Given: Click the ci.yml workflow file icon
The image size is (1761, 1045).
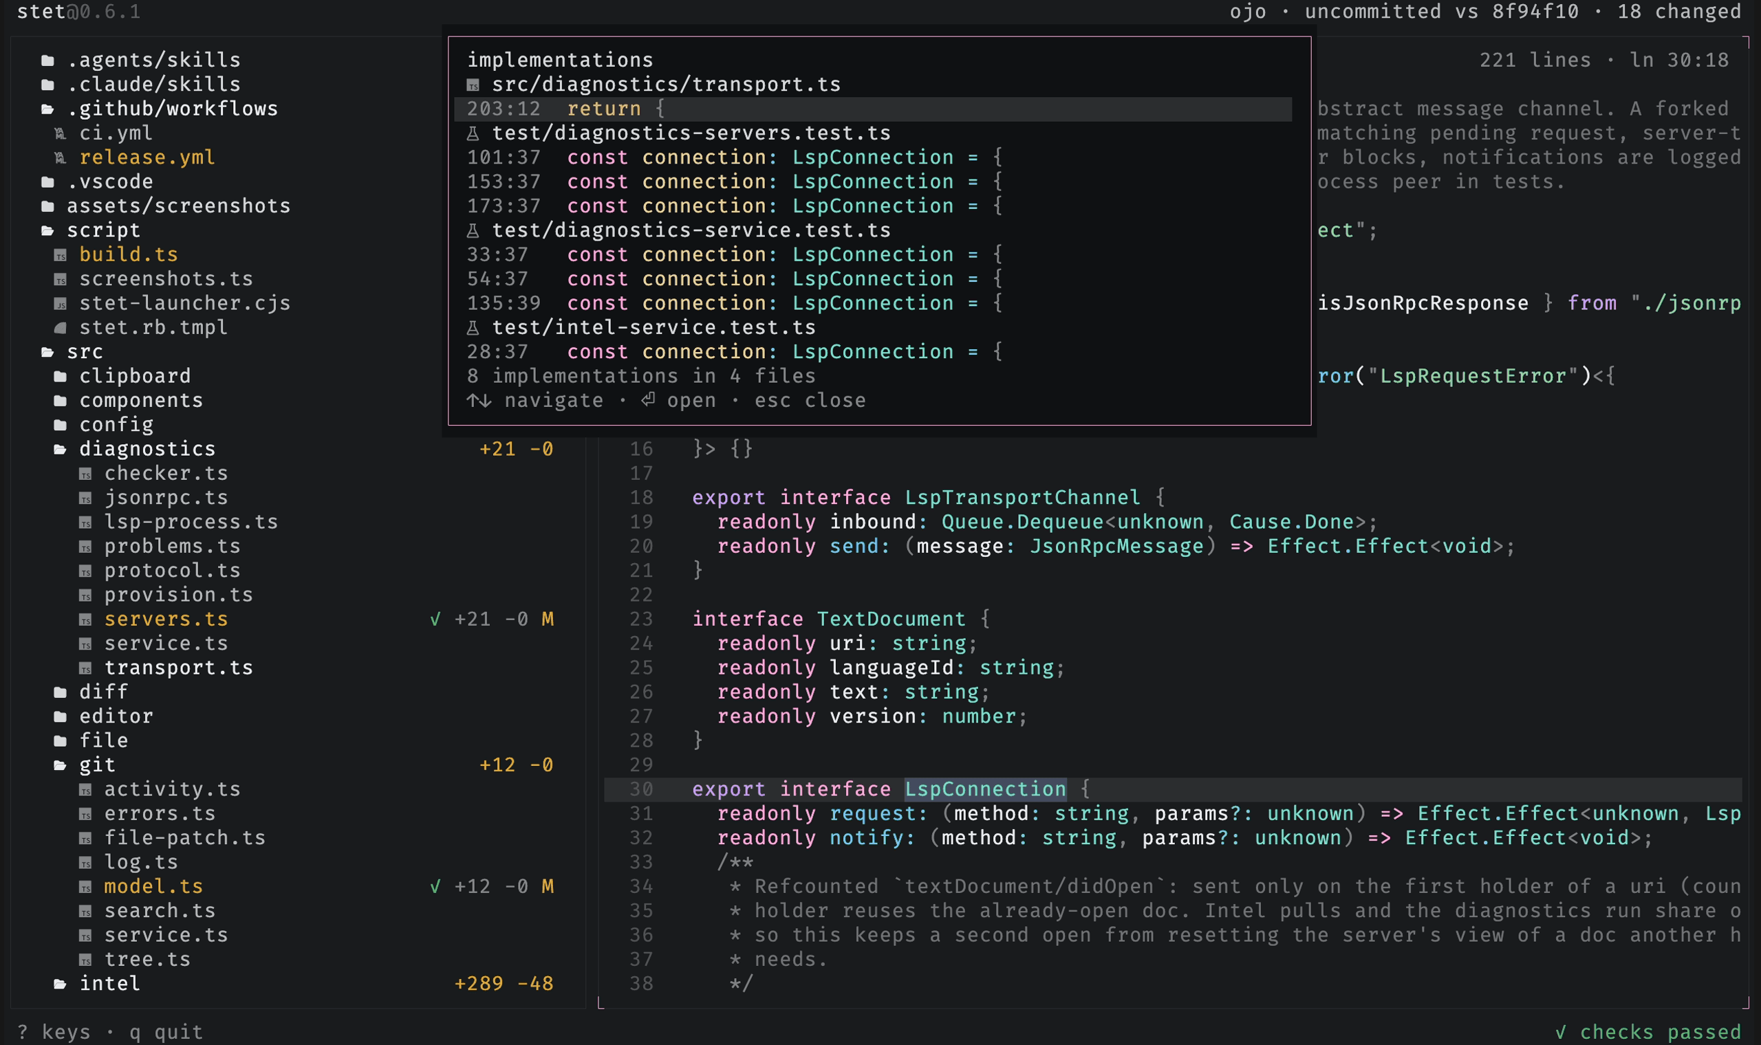Looking at the screenshot, I should pyautogui.click(x=60, y=134).
